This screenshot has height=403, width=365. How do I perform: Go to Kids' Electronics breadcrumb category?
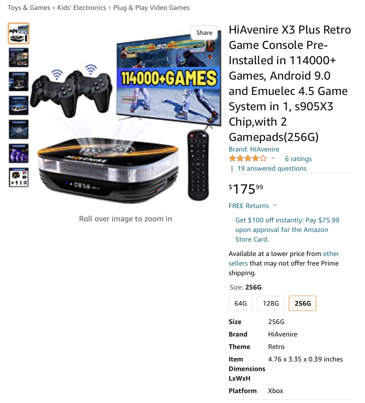82,8
